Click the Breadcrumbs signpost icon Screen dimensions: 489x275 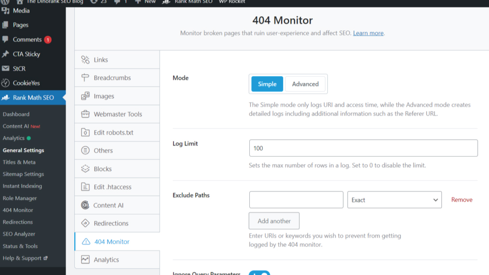[x=85, y=78]
